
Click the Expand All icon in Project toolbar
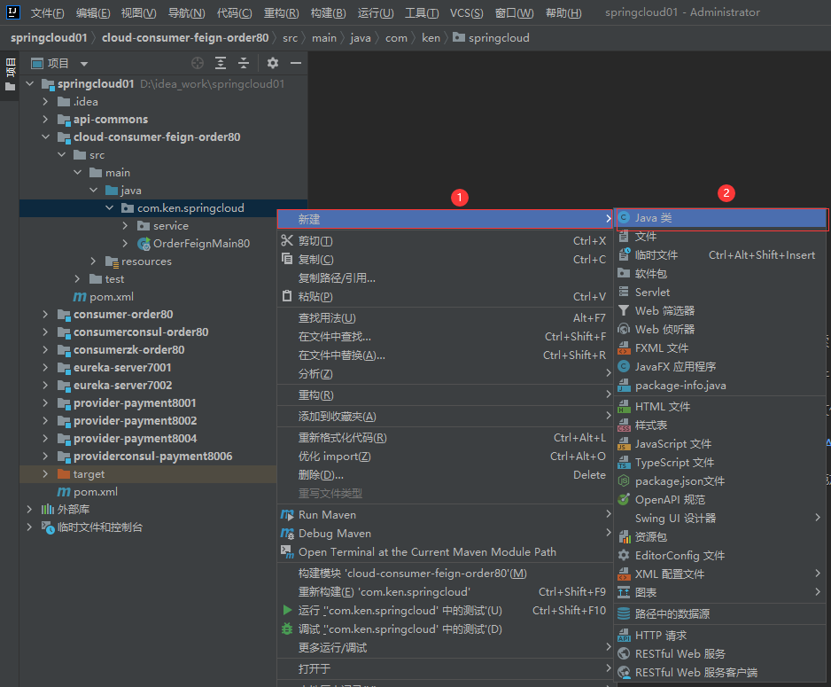pos(221,63)
